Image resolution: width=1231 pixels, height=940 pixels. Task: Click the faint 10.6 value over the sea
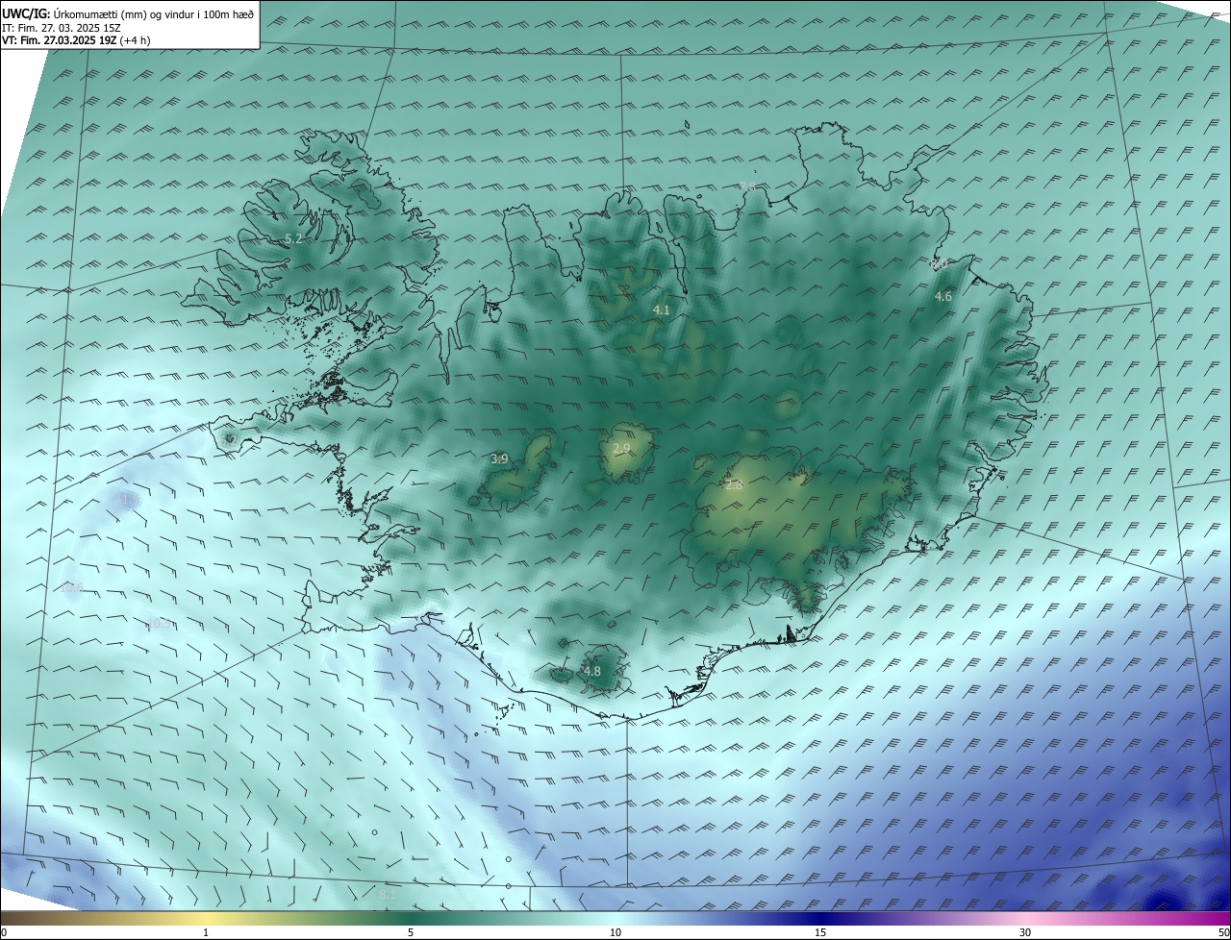click(72, 587)
